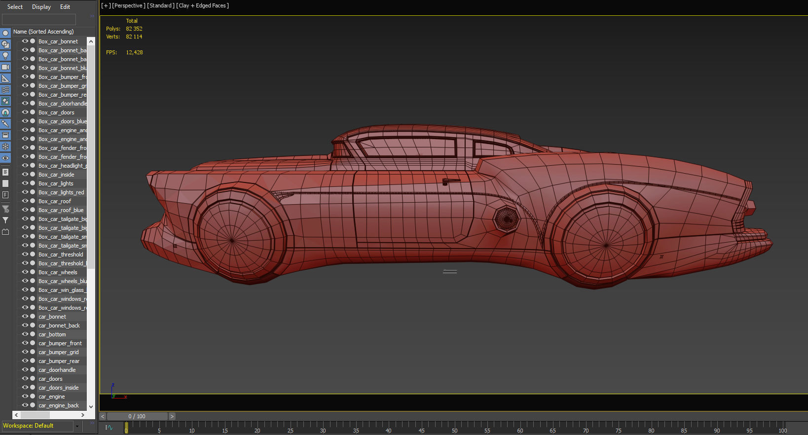The height and width of the screenshot is (435, 808).
Task: Open the Select menu in Scene Explorer
Action: [x=15, y=7]
